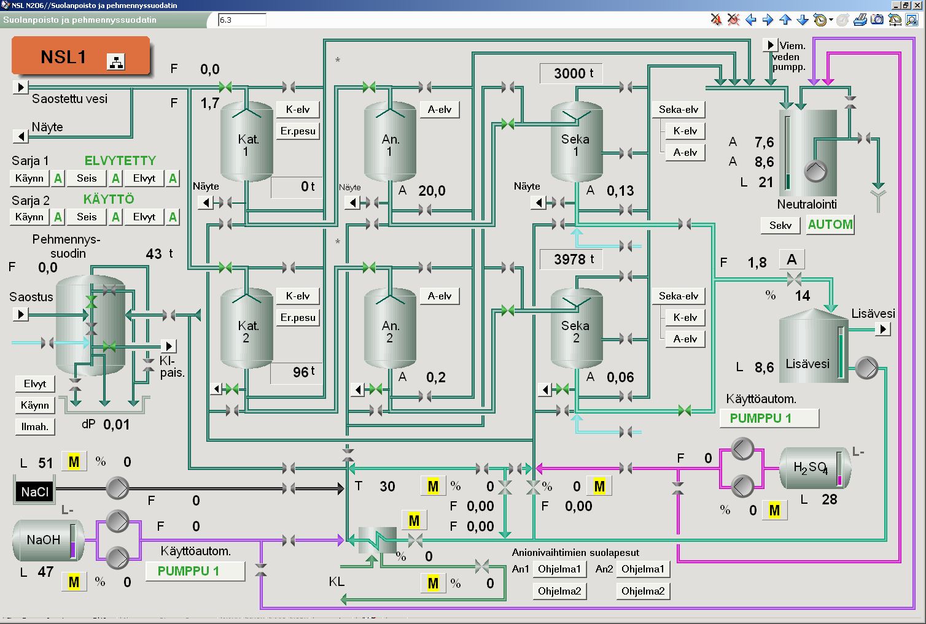926x624 pixels.
Task: Expand the history clock dropdown arrow
Action: click(x=831, y=20)
